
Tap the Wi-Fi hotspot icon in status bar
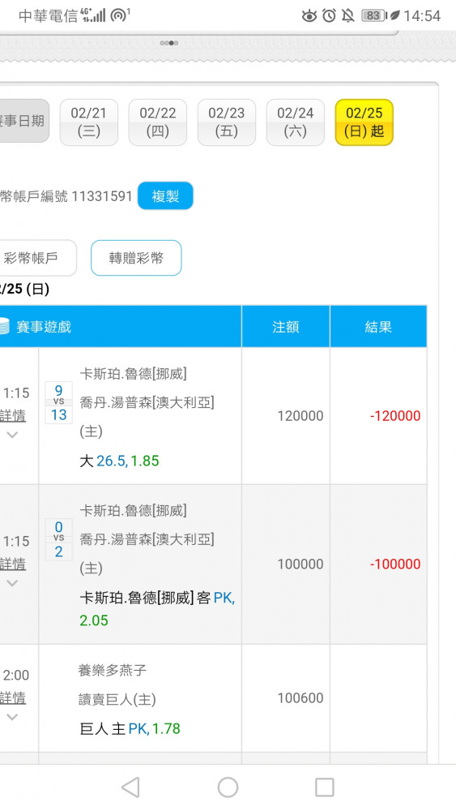120,15
